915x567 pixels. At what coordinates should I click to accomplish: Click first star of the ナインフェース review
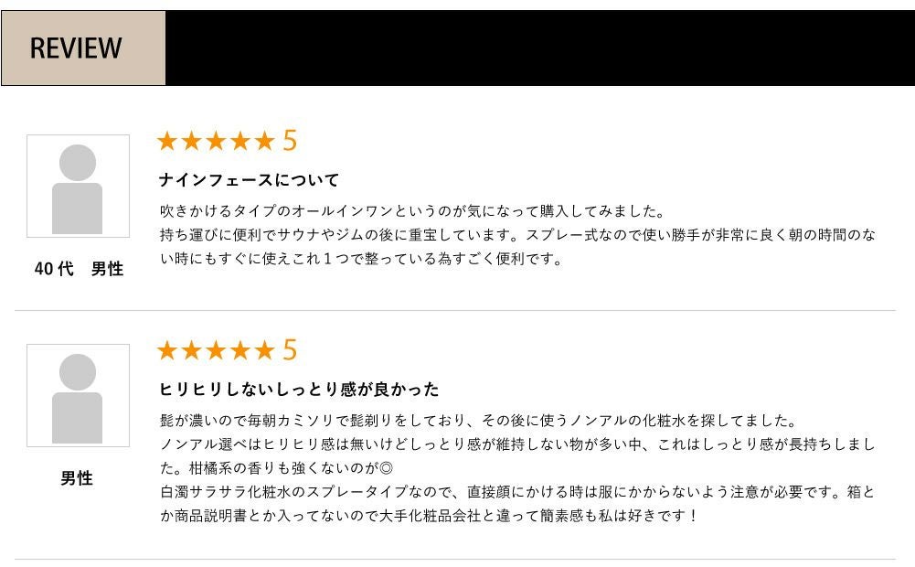167,141
